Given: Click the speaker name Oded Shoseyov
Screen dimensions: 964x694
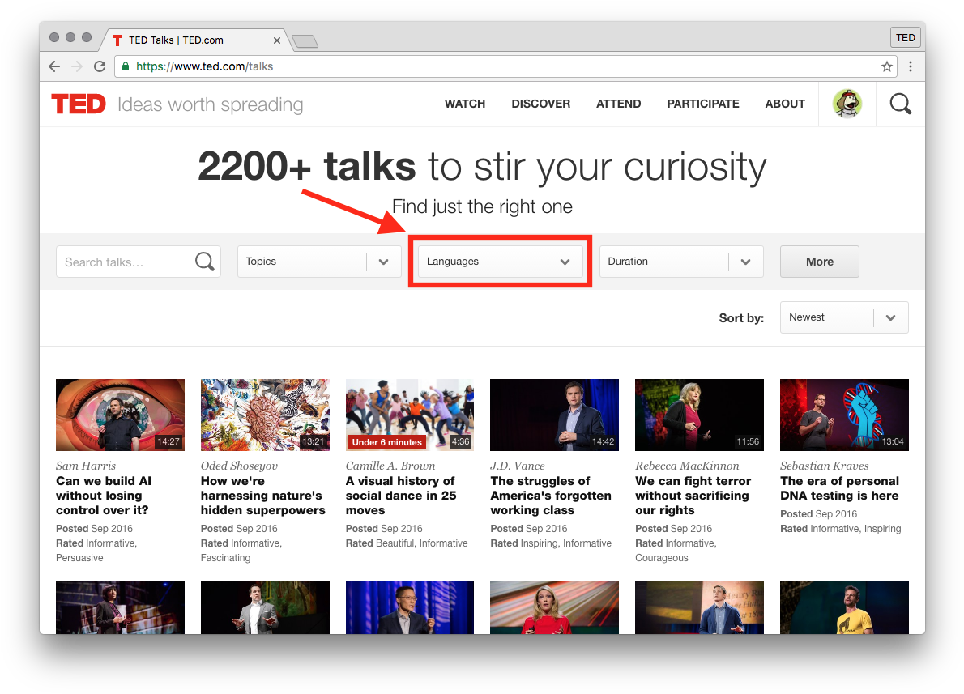Looking at the screenshot, I should pos(239,466).
